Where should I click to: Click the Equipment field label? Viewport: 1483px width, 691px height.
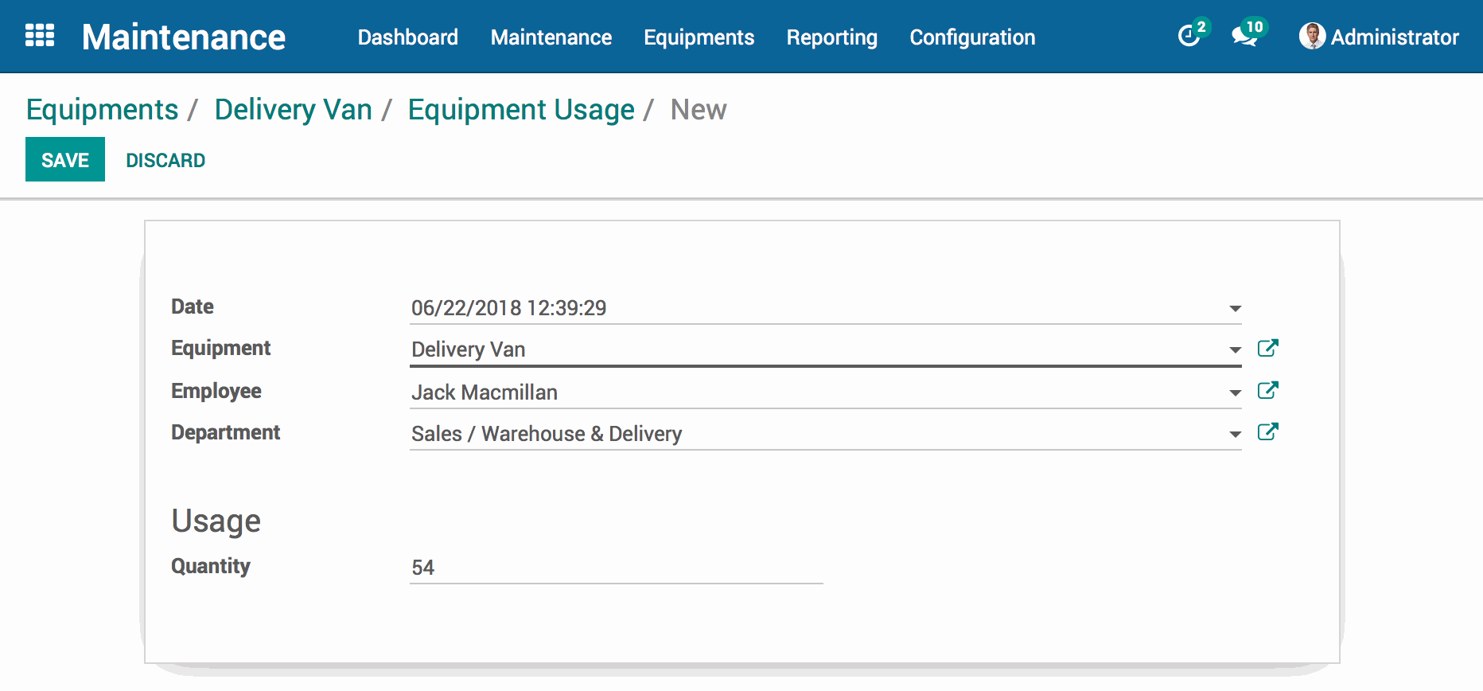click(x=221, y=348)
